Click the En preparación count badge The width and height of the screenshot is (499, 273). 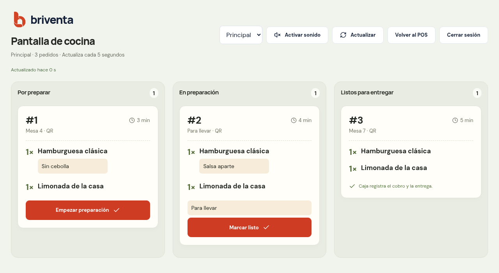click(315, 93)
